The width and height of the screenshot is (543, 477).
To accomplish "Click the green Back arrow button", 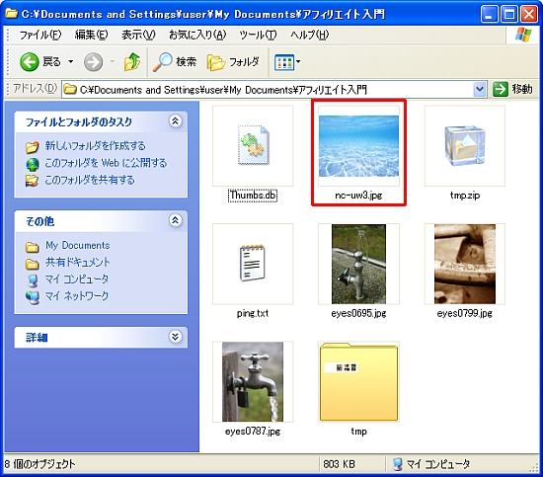I will (29, 62).
